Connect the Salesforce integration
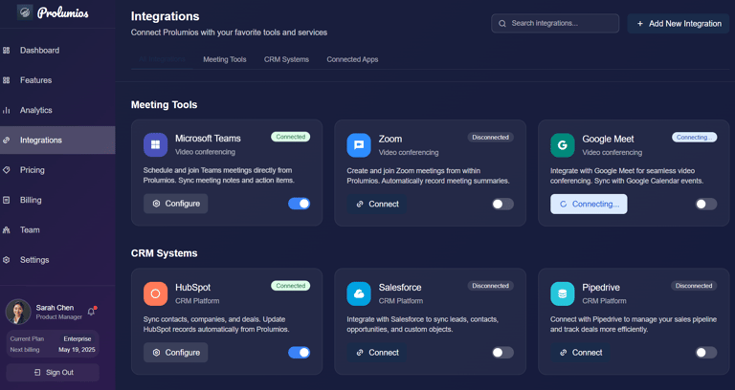The image size is (735, 390). (377, 353)
